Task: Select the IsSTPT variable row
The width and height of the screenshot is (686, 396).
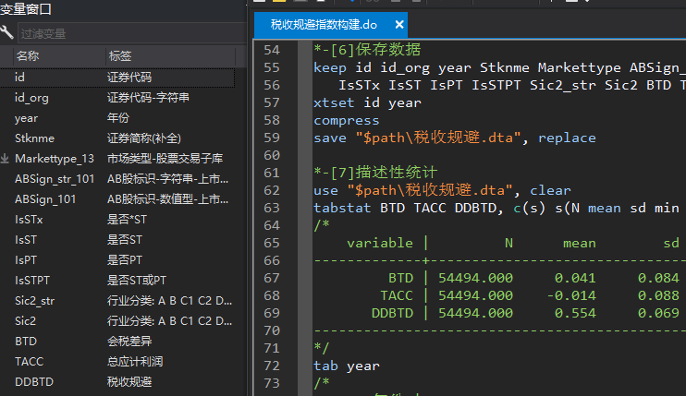Action: (x=32, y=281)
